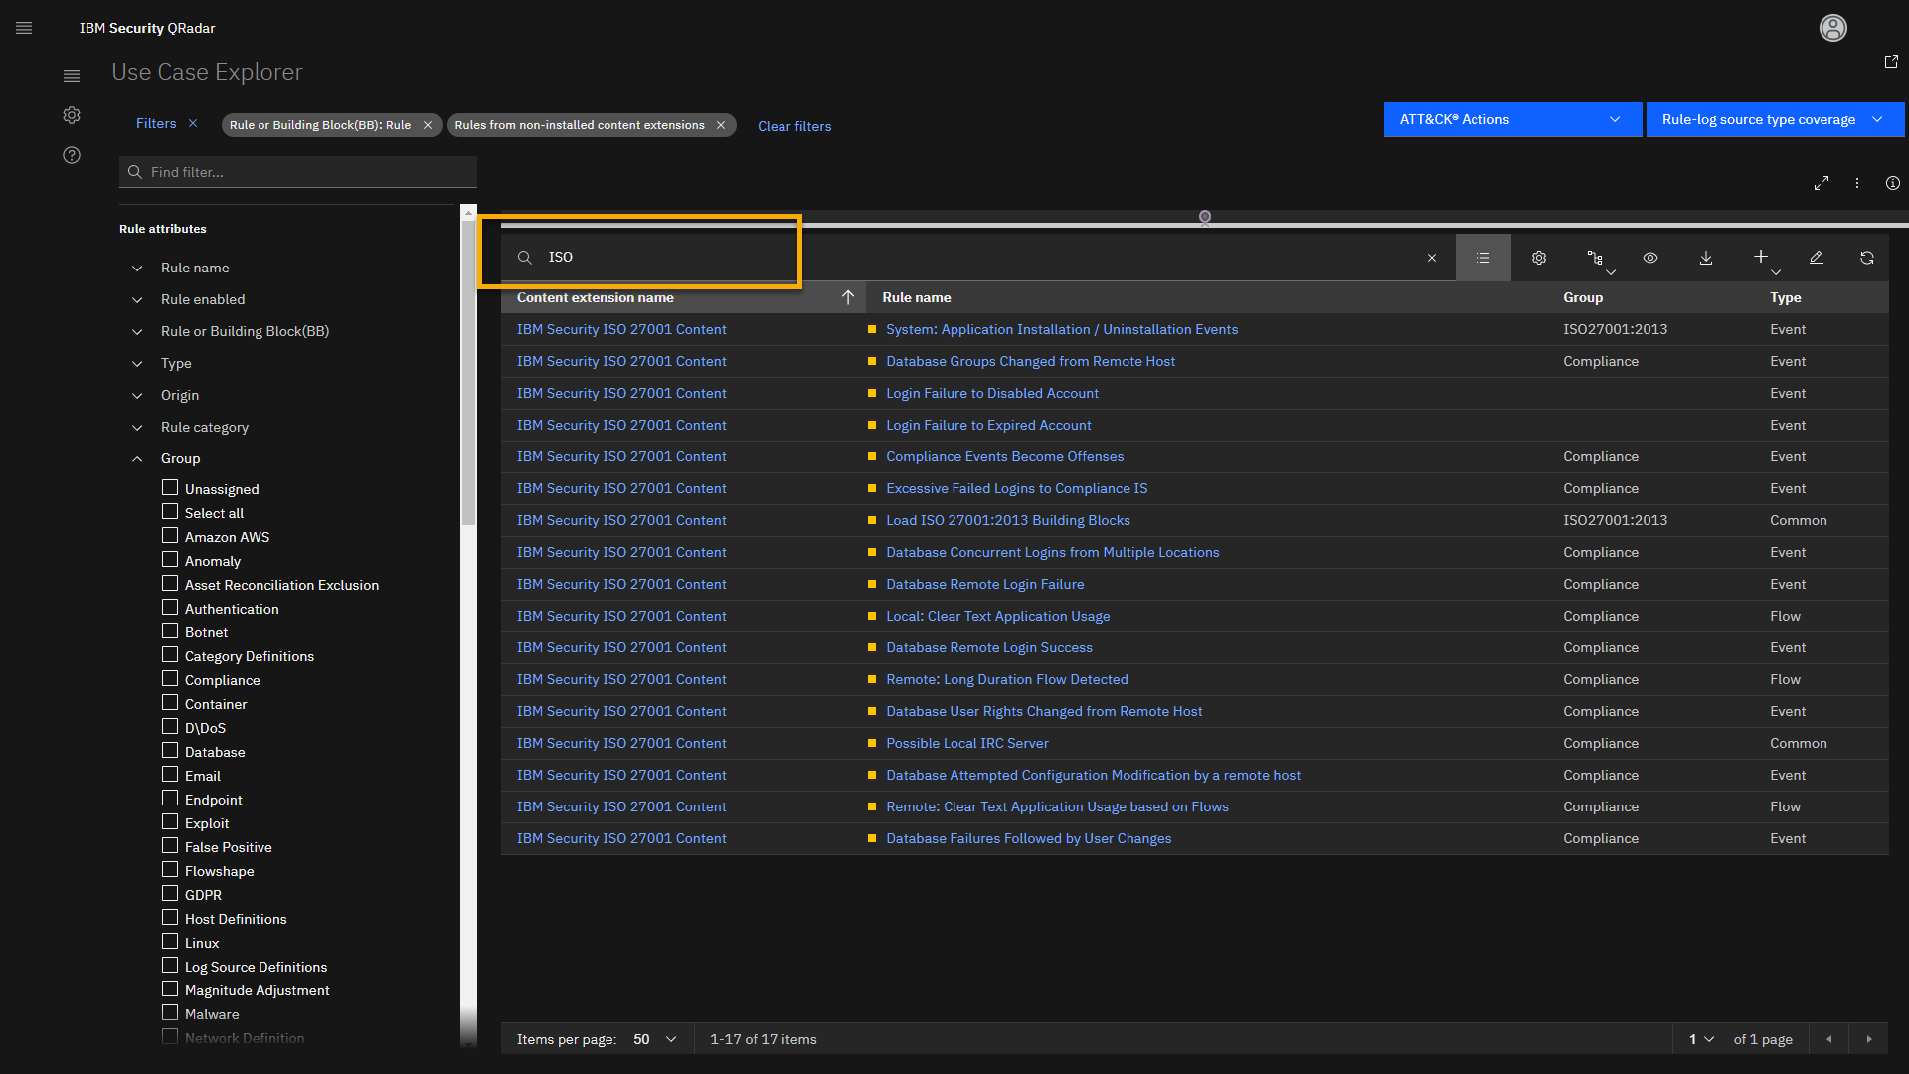1909x1074 pixels.
Task: Check the Compliance group checkbox
Action: [170, 679]
